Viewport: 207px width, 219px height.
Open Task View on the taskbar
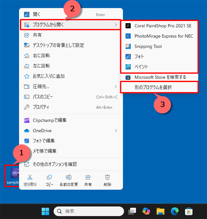(132, 212)
